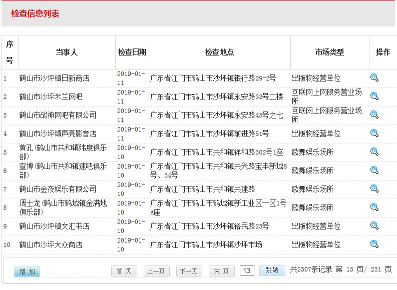Click the magnifier icon for 鹤山市沙坪镇日新商店
Viewport: 397px width, 290px height.
[x=374, y=77]
